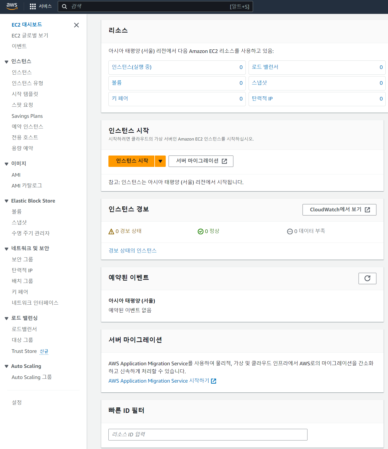Click the AWS logo home icon
The height and width of the screenshot is (449, 388).
click(x=12, y=6)
